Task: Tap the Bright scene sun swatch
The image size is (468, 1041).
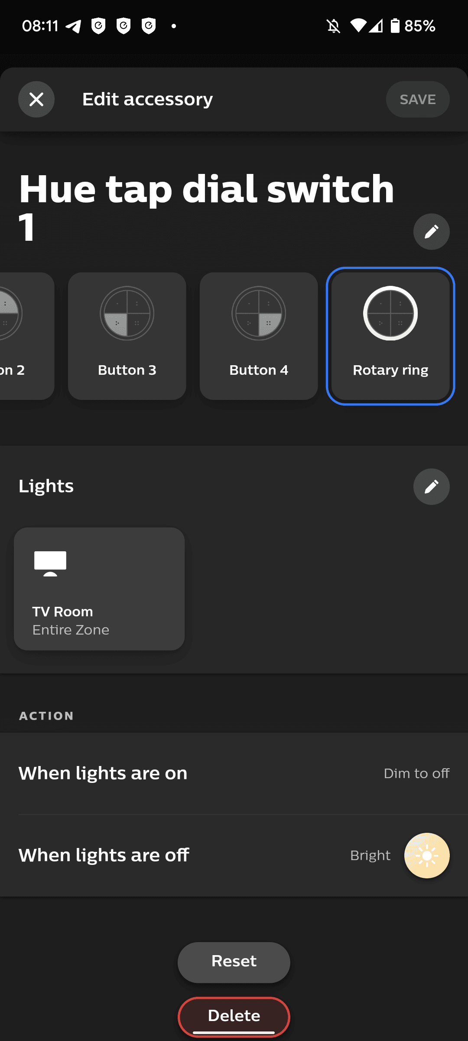Action: coord(427,855)
